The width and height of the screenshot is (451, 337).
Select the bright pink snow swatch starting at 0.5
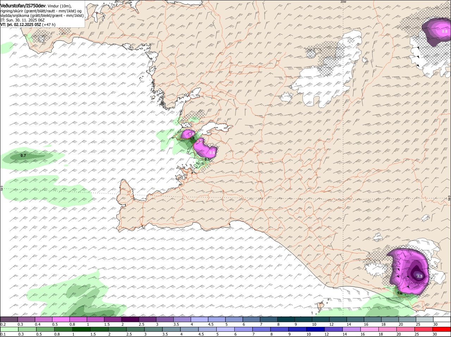61,319
